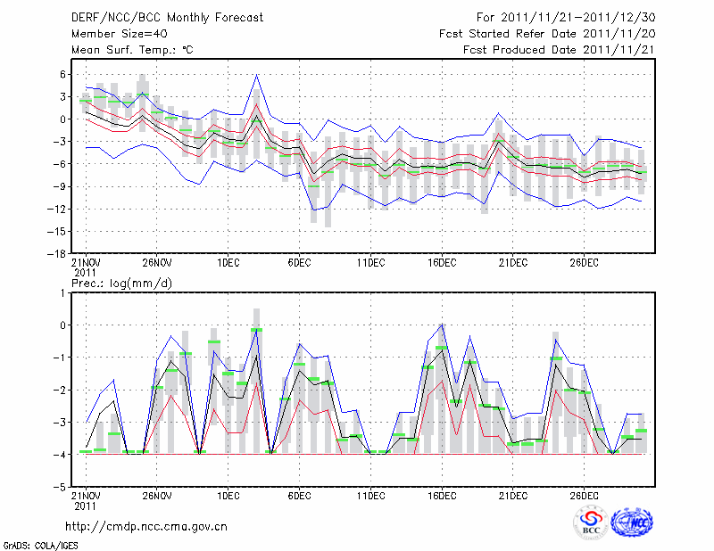Screen dimensions: 714x551
Task: Select the Fcst Started Refer Date line
Action: (549, 33)
